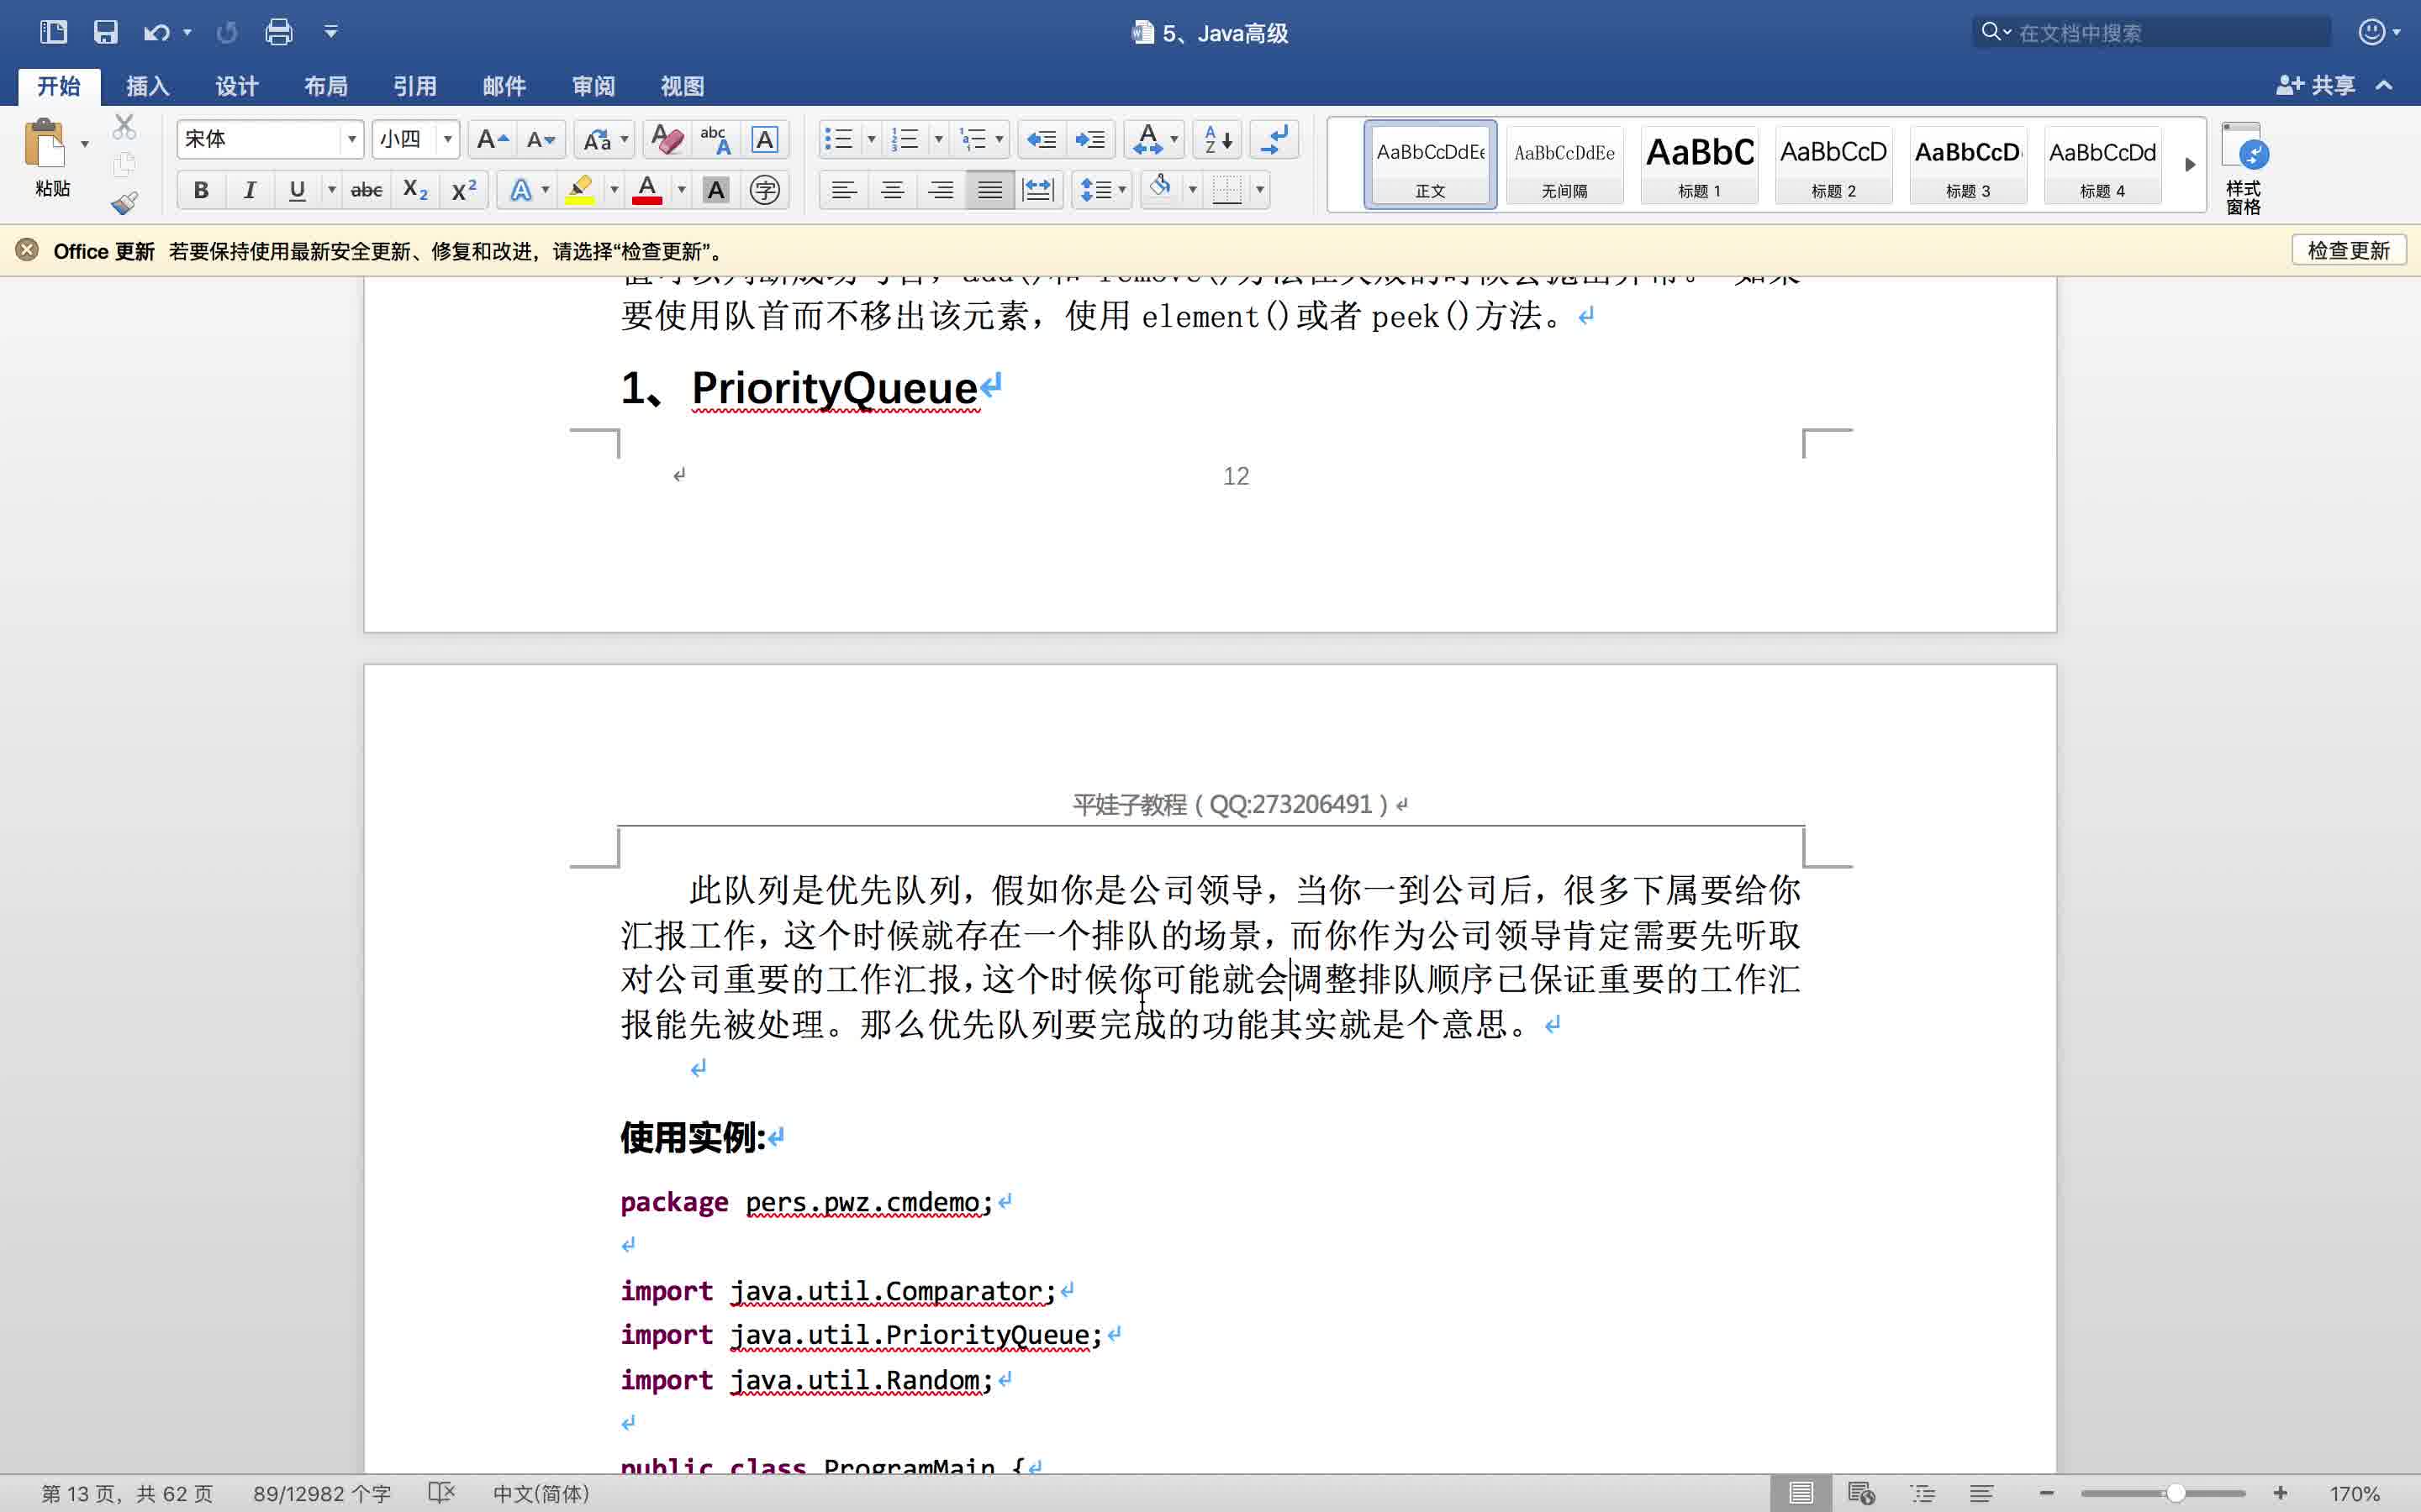The image size is (2421, 1512).
Task: Open the 插入 ribbon tab
Action: tap(148, 86)
